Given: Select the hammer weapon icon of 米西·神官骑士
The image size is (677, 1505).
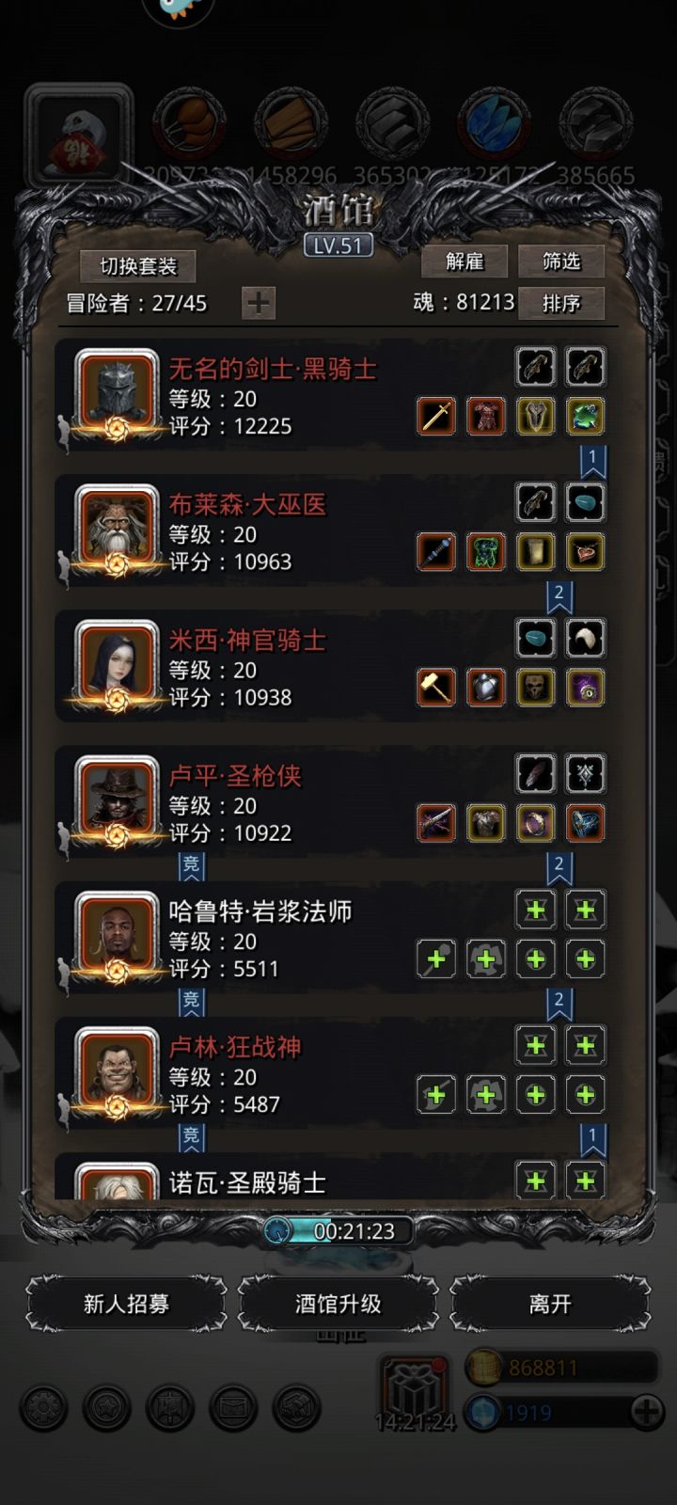Looking at the screenshot, I should [x=436, y=688].
